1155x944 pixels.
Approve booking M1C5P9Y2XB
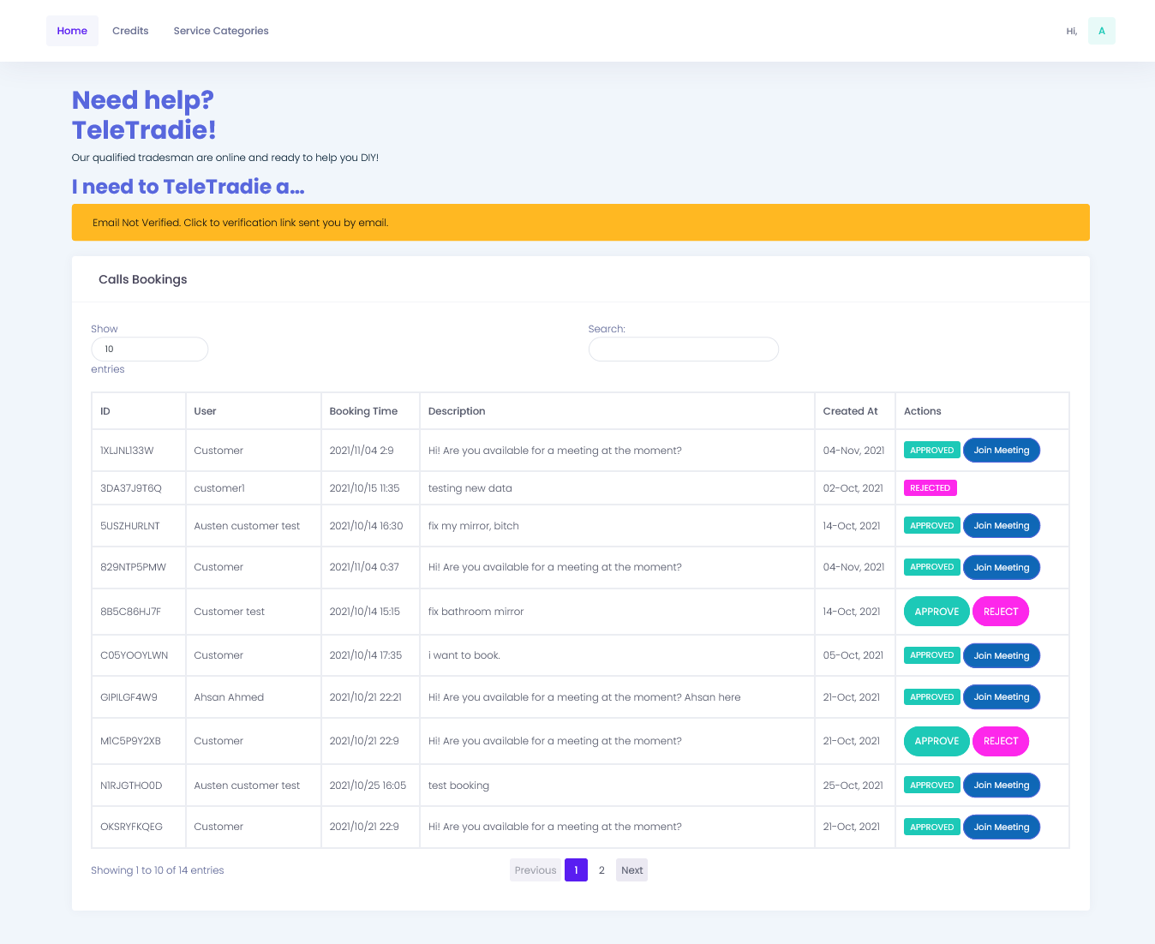click(936, 741)
